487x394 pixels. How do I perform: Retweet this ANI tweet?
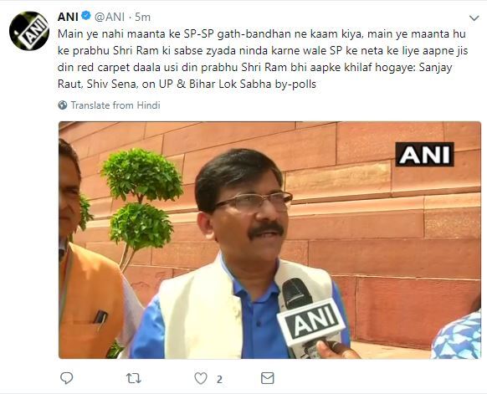134,378
